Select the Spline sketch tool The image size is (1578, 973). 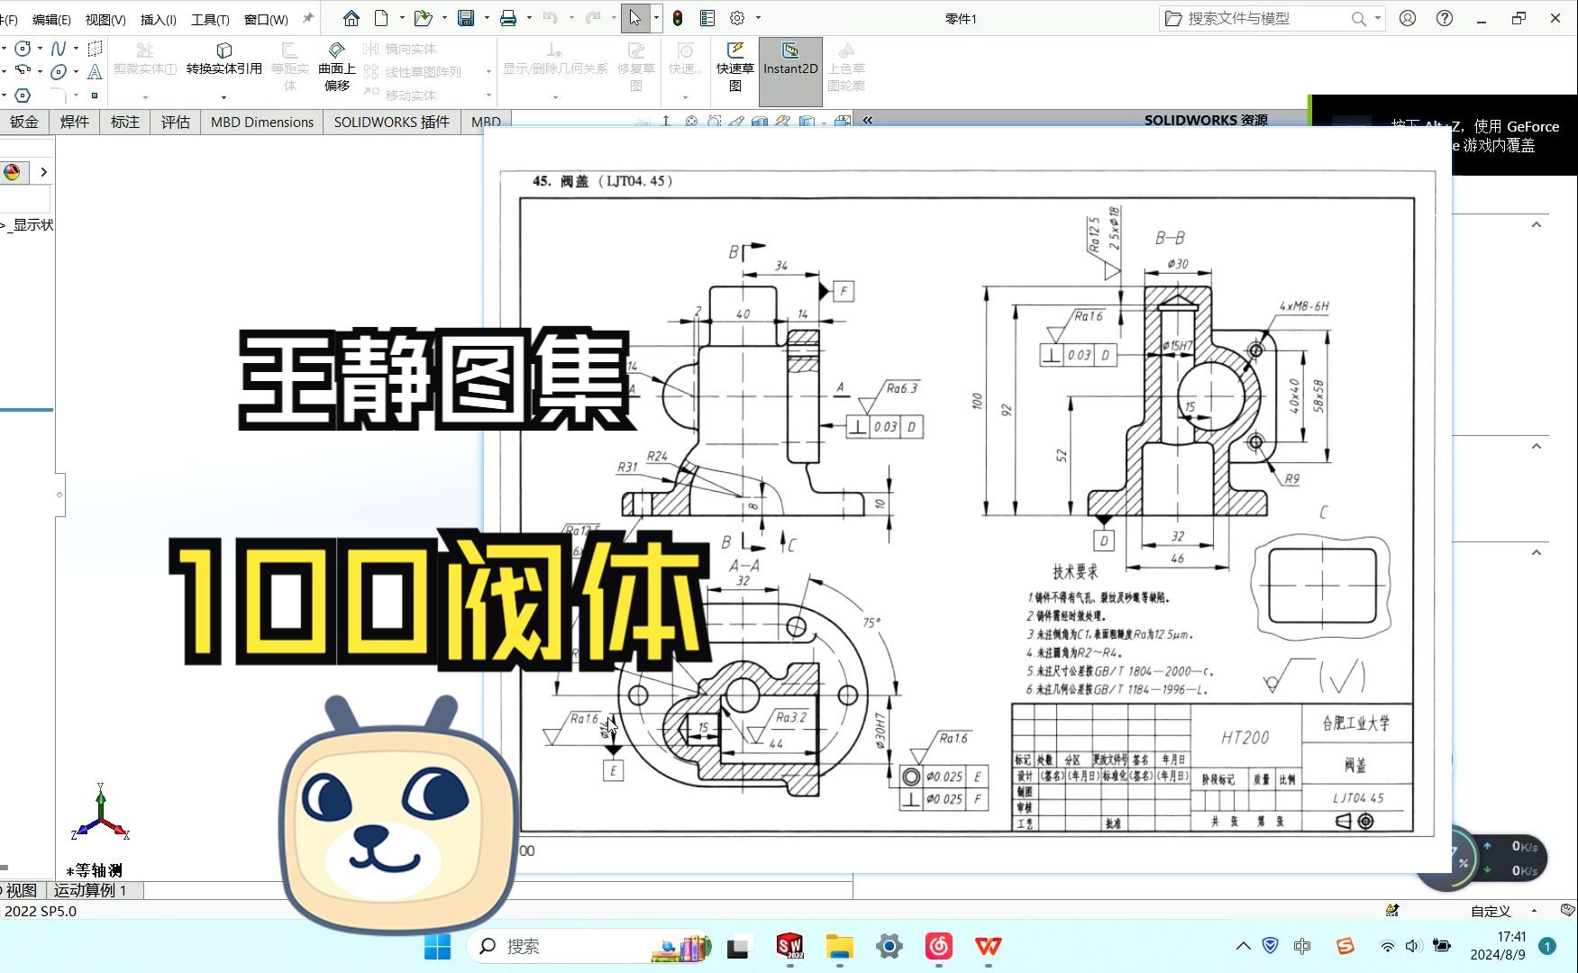(x=59, y=49)
